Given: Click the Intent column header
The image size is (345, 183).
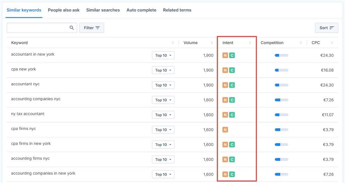Looking at the screenshot, I should [228, 43].
